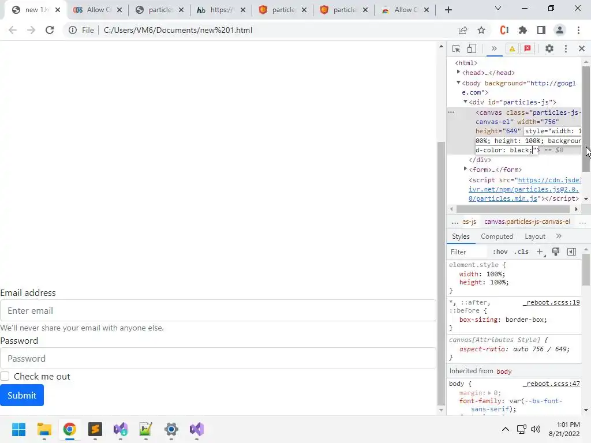This screenshot has width=591, height=443.
Task: Expand the form element node
Action: click(x=465, y=169)
